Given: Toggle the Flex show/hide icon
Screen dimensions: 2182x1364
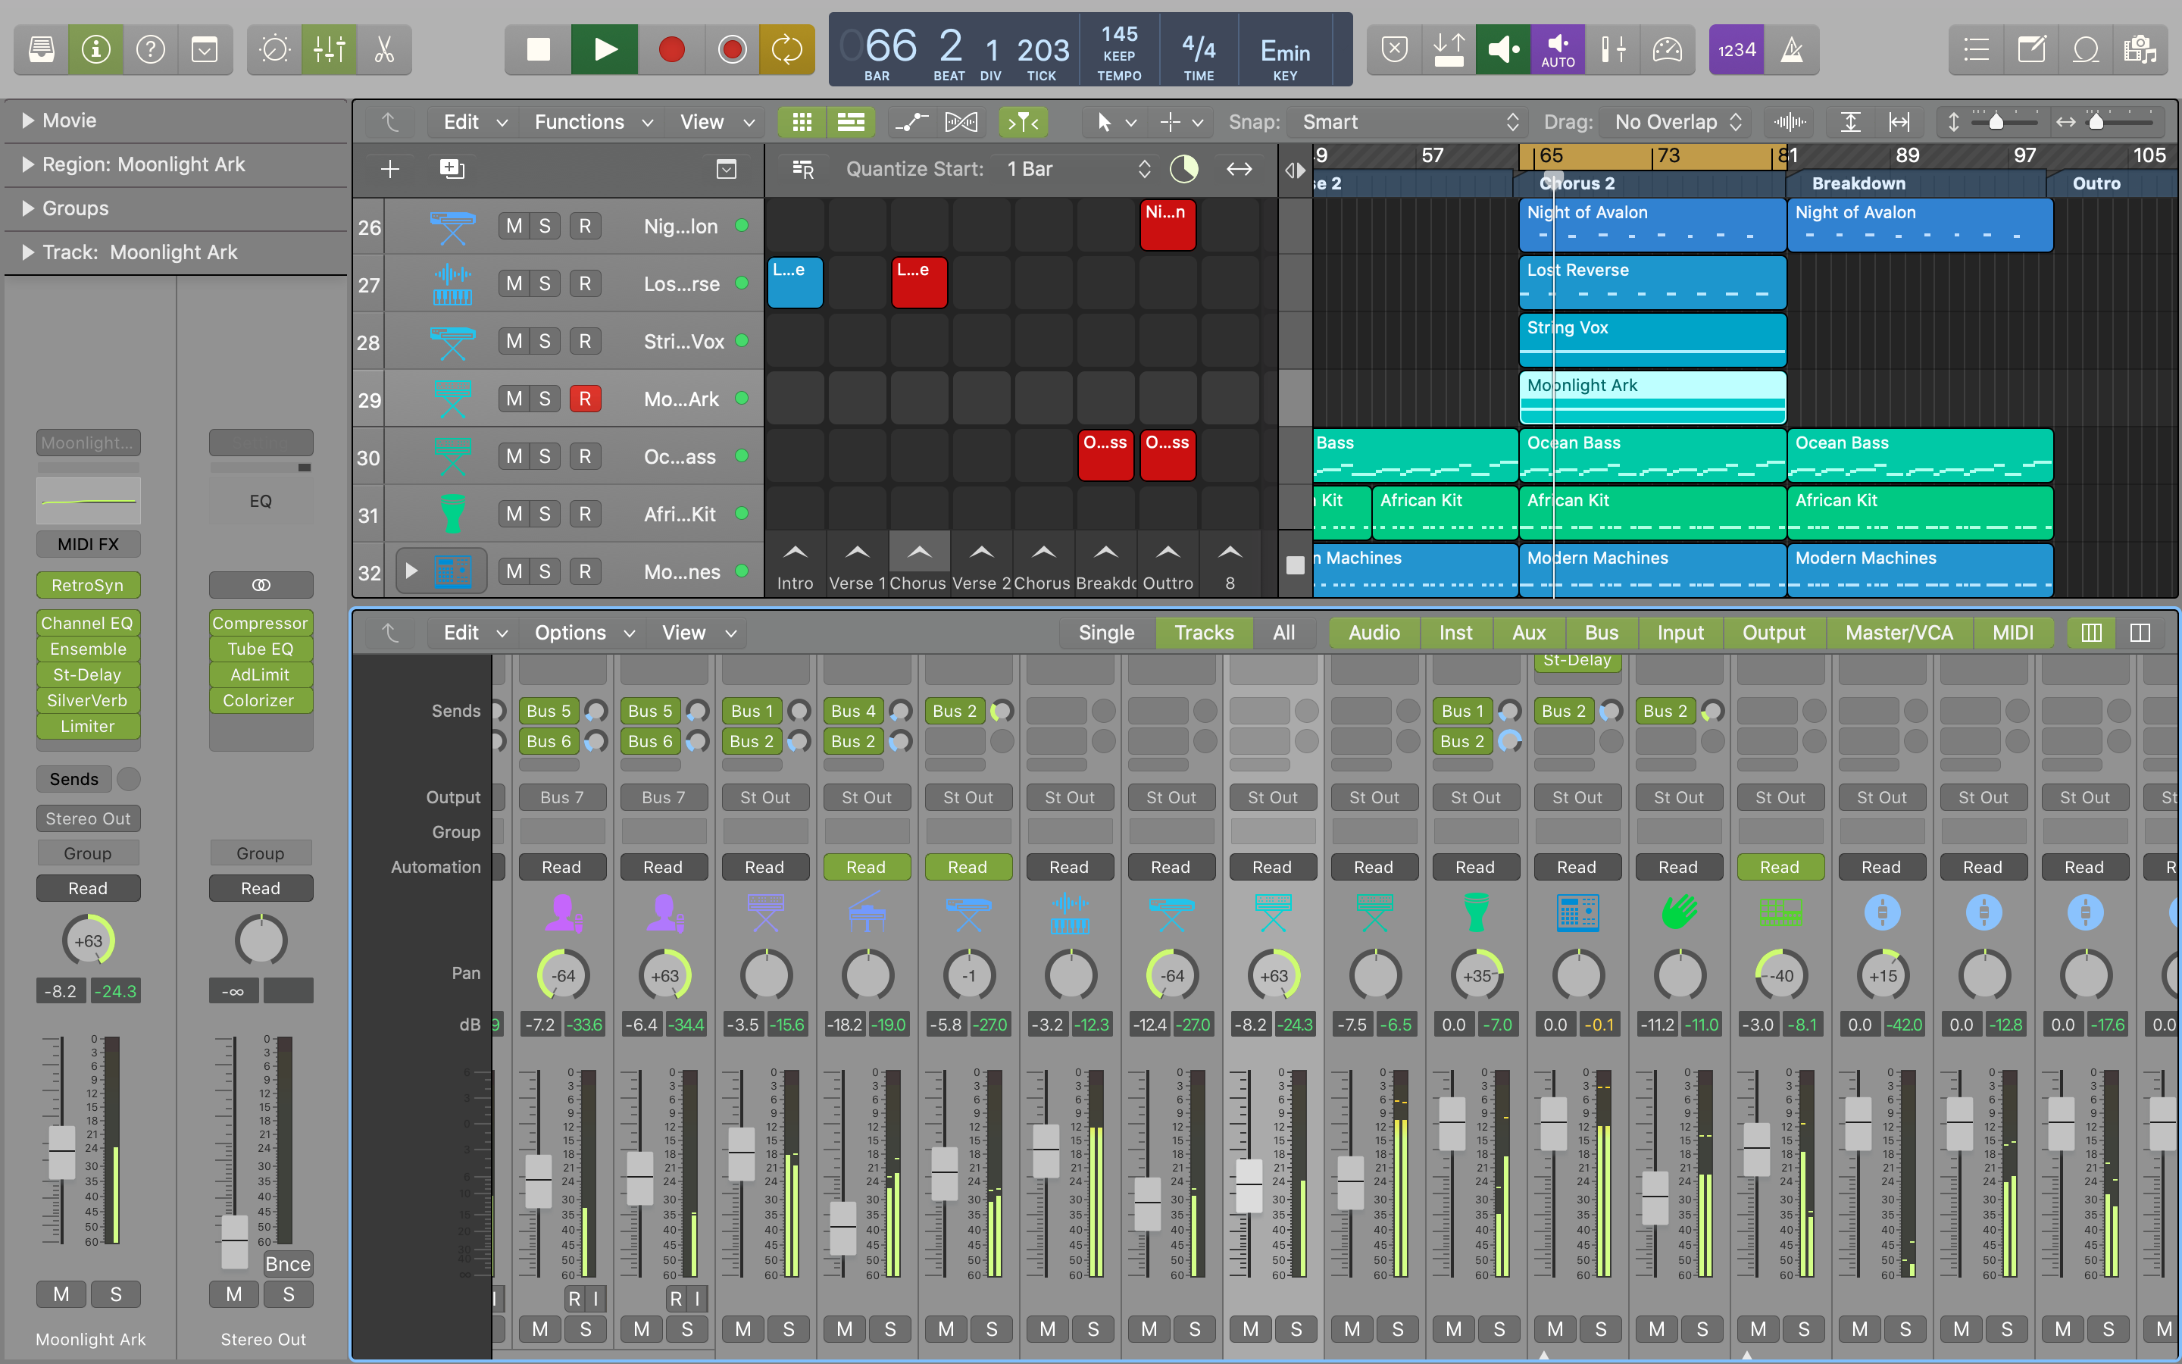Looking at the screenshot, I should tap(961, 122).
